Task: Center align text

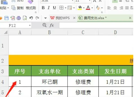Action: click(115, 8)
